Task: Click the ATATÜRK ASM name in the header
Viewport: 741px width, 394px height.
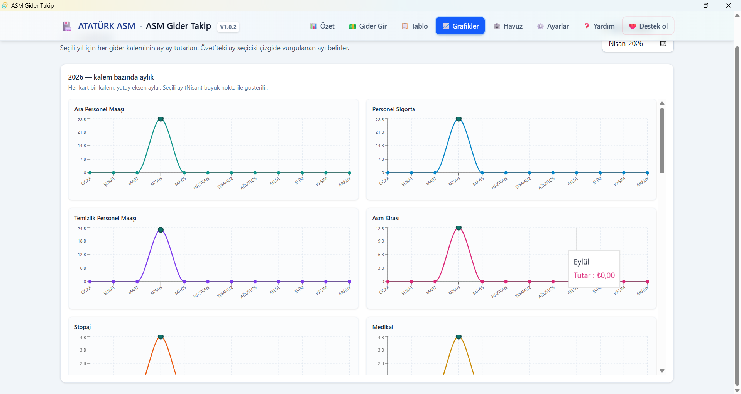Action: tap(107, 26)
